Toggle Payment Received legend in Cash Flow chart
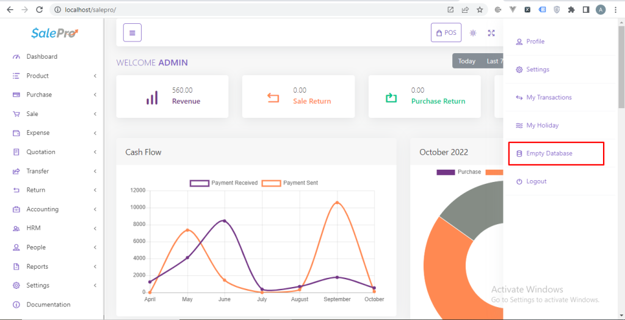The height and width of the screenshot is (320, 625). (224, 183)
